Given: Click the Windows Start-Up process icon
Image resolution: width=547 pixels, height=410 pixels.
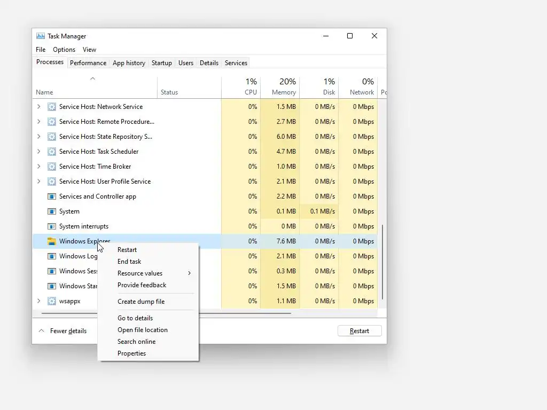Looking at the screenshot, I should [52, 286].
